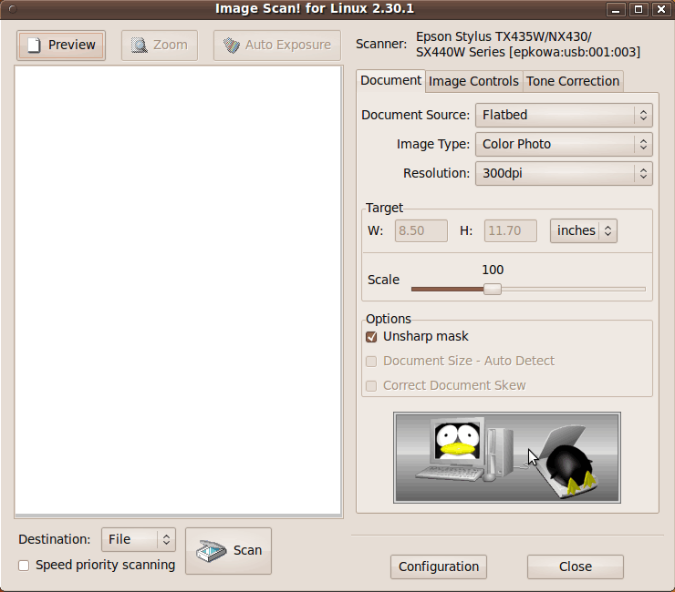
Task: Toggle Document Size - Auto Detect checkbox
Action: tap(371, 362)
